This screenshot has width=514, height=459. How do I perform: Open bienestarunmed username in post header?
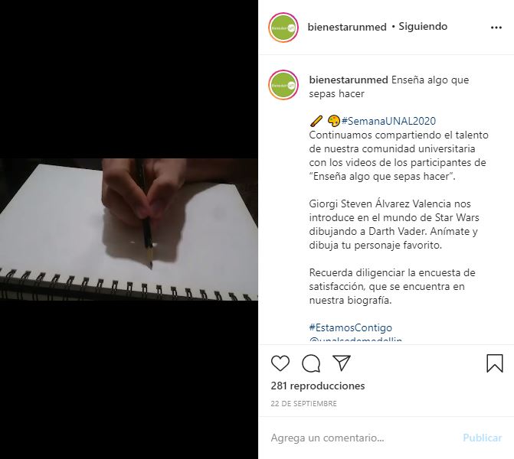click(347, 27)
